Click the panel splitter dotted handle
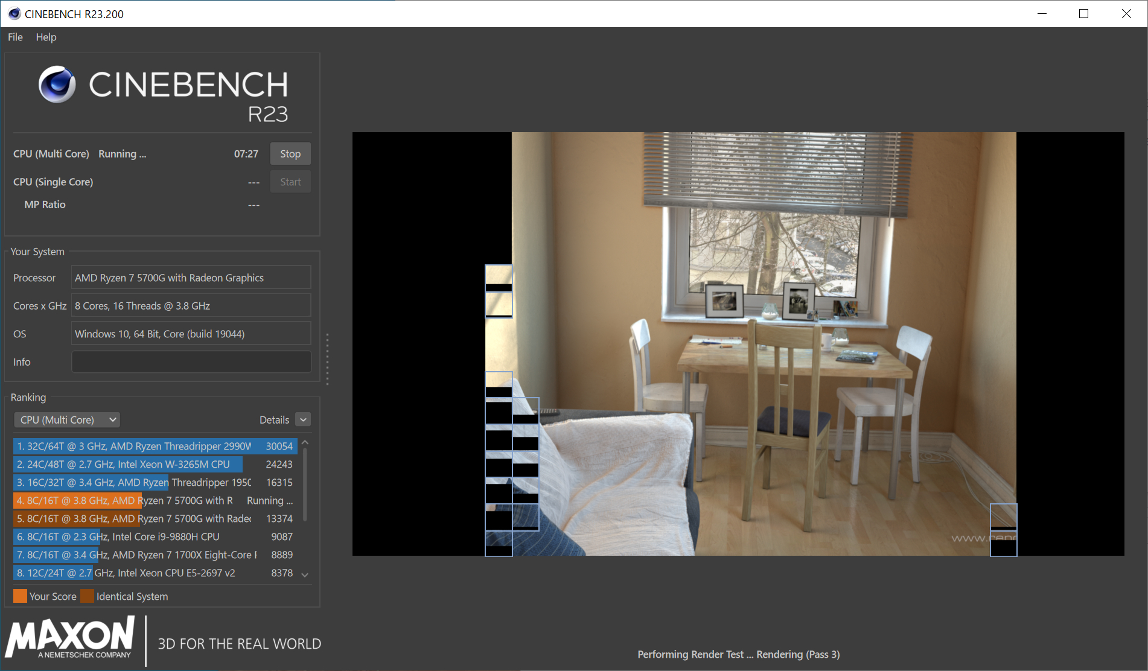This screenshot has height=671, width=1148. click(x=327, y=359)
